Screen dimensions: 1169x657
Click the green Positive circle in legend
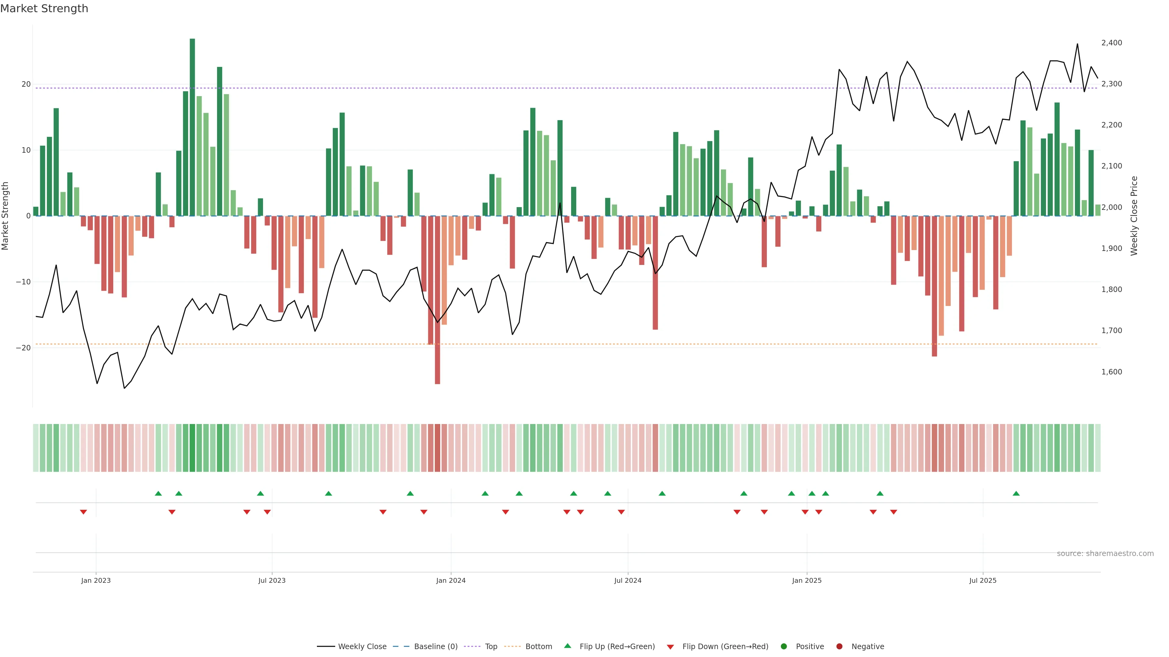click(784, 647)
